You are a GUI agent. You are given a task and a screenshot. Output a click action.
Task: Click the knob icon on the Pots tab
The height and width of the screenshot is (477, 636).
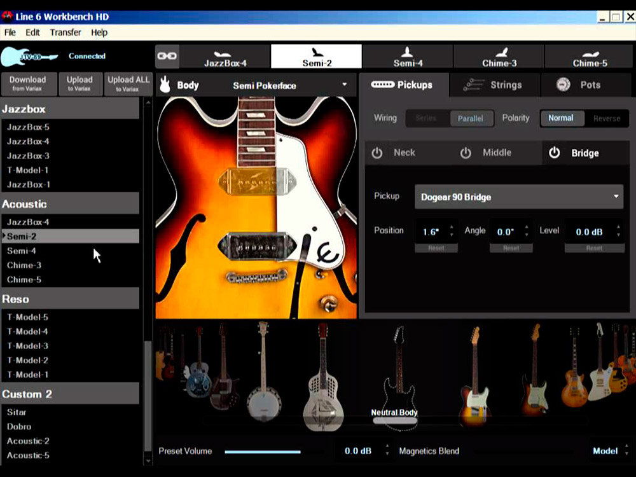tap(564, 85)
